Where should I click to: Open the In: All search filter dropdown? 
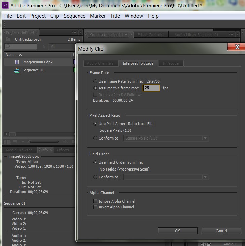pyautogui.click(x=62, y=46)
